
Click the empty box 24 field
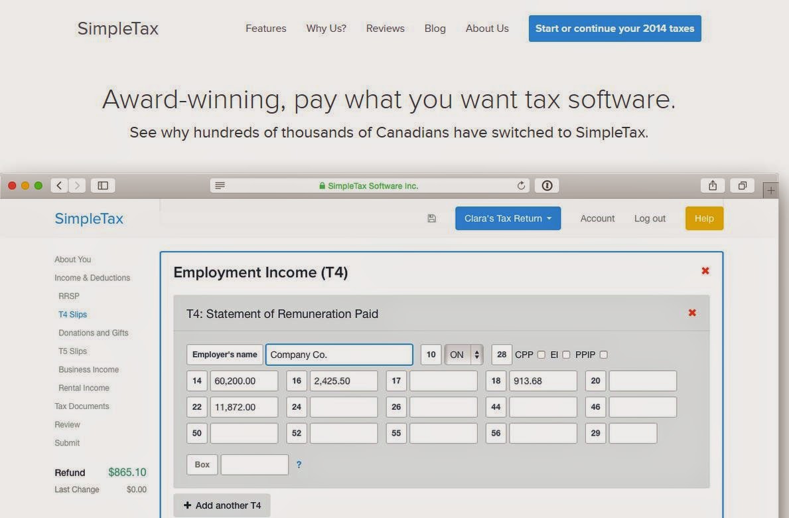[344, 407]
